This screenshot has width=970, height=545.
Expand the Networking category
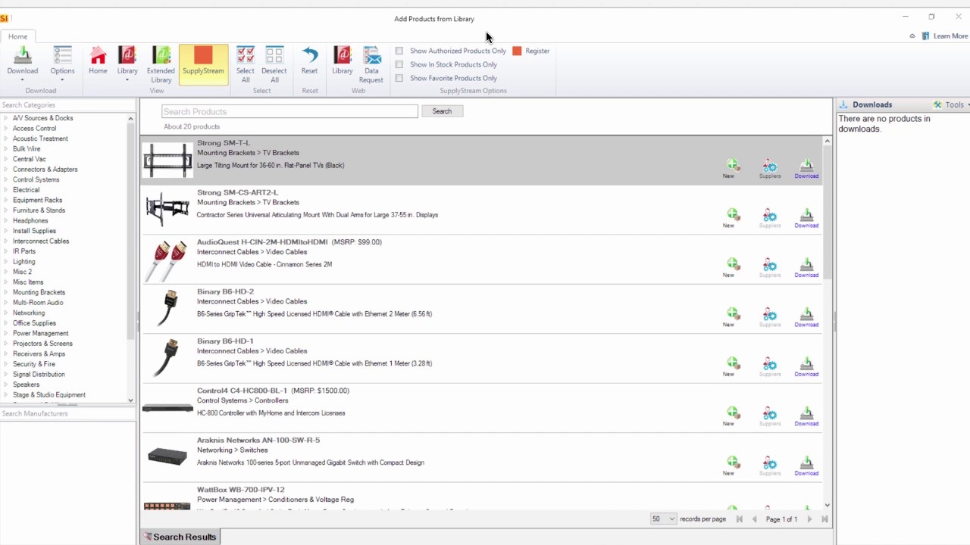[x=6, y=313]
